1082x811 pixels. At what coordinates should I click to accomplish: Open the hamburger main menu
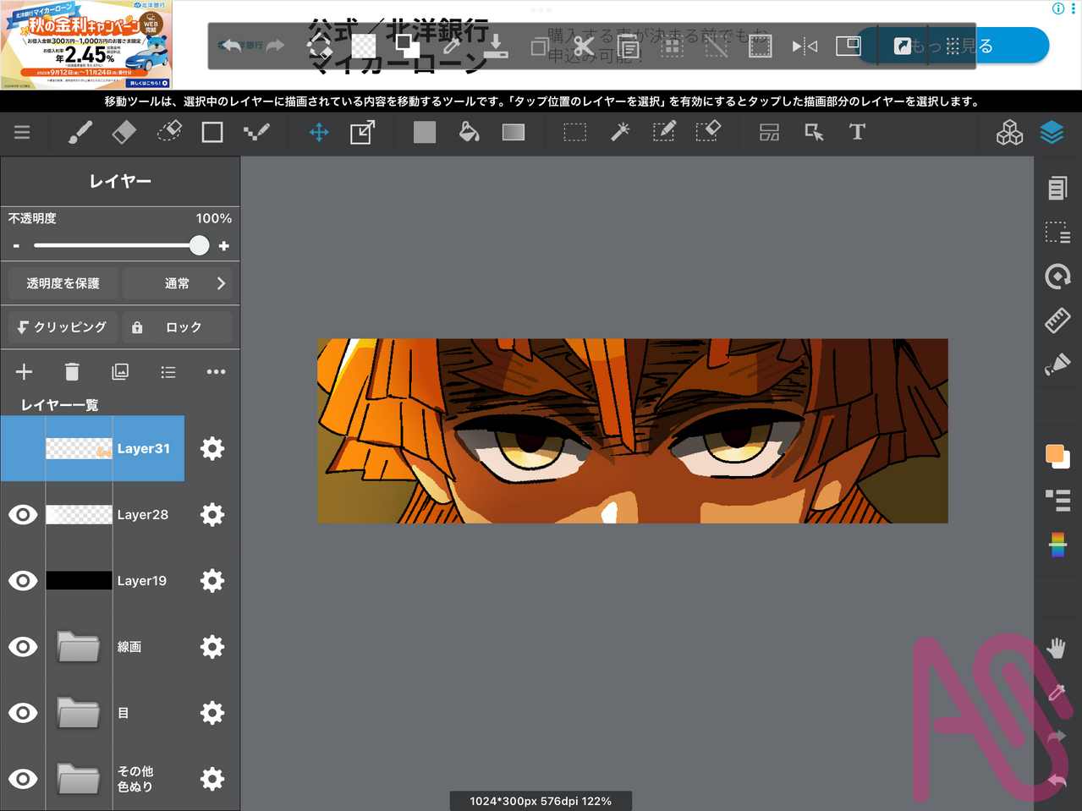click(22, 133)
